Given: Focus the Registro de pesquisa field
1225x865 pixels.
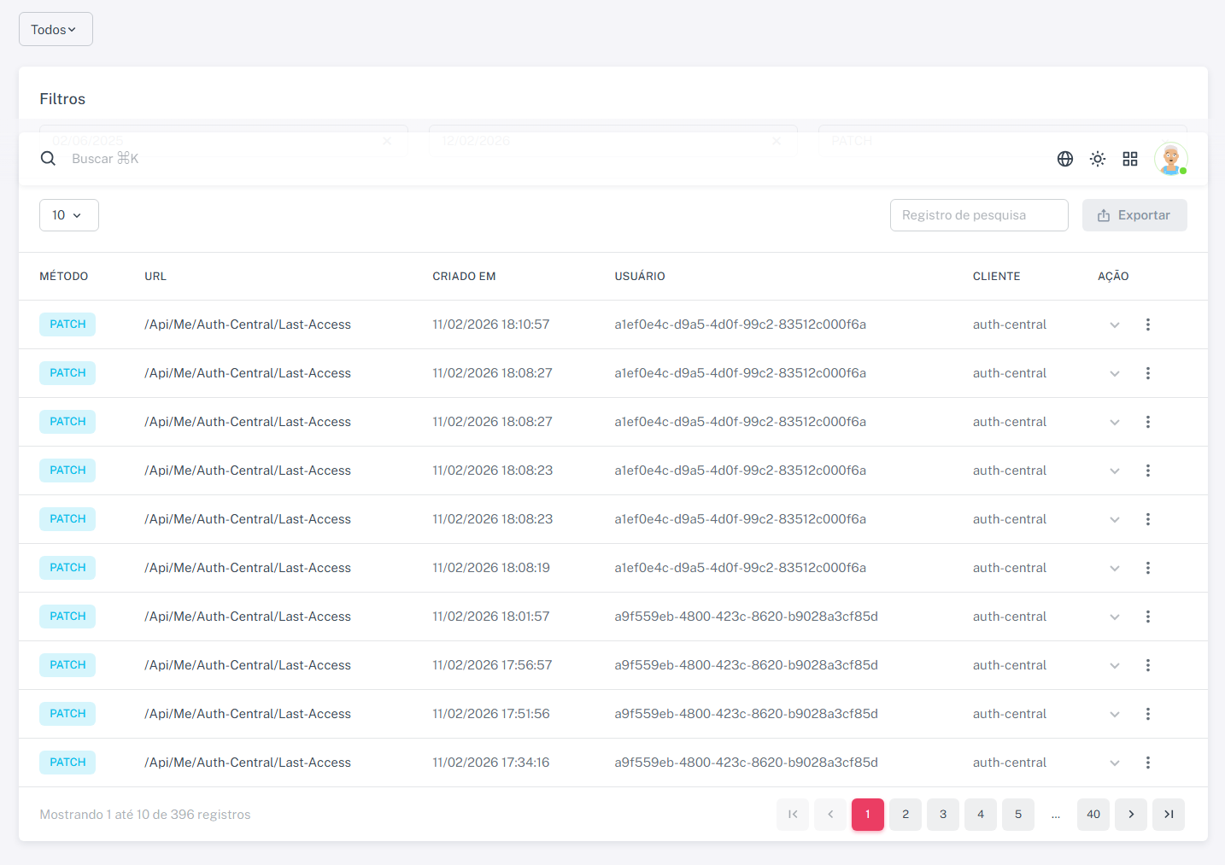Looking at the screenshot, I should pos(979,215).
